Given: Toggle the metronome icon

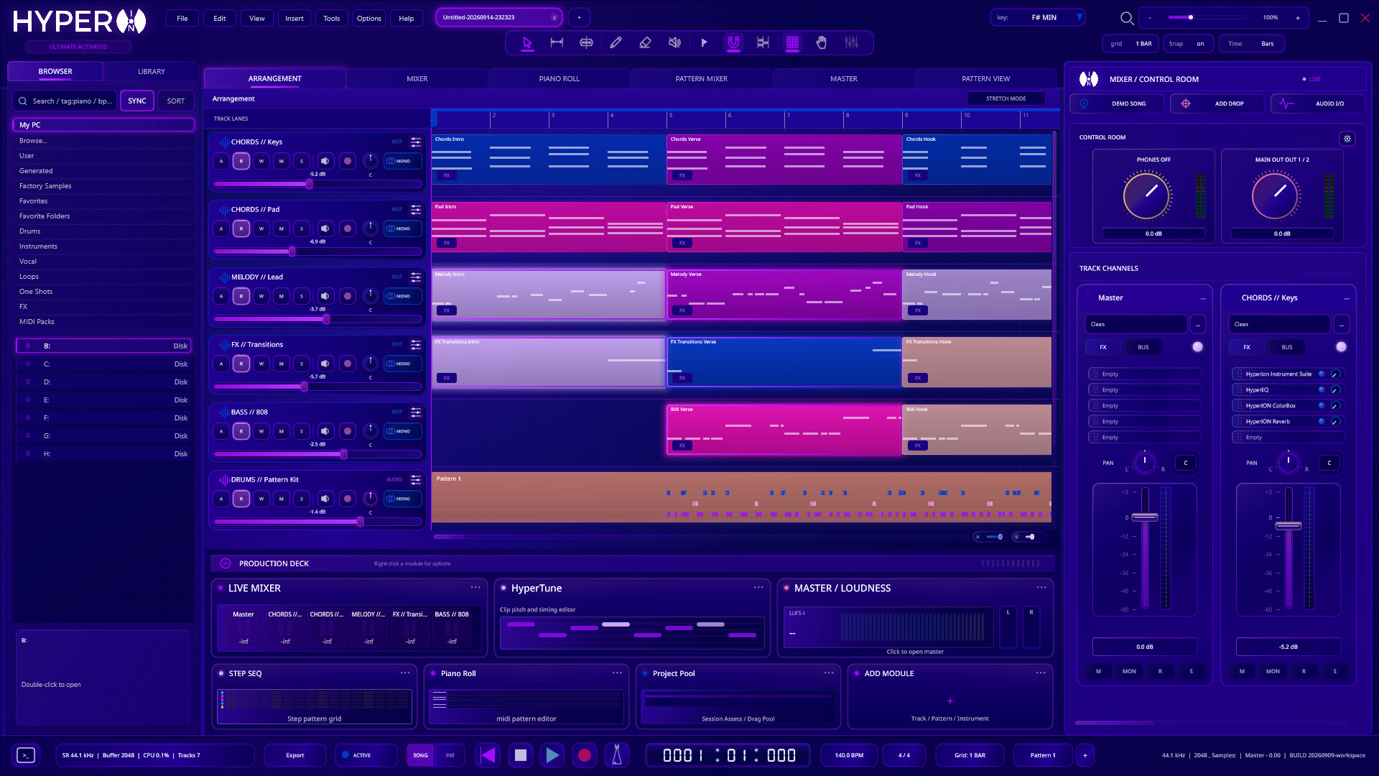Looking at the screenshot, I should coord(616,755).
